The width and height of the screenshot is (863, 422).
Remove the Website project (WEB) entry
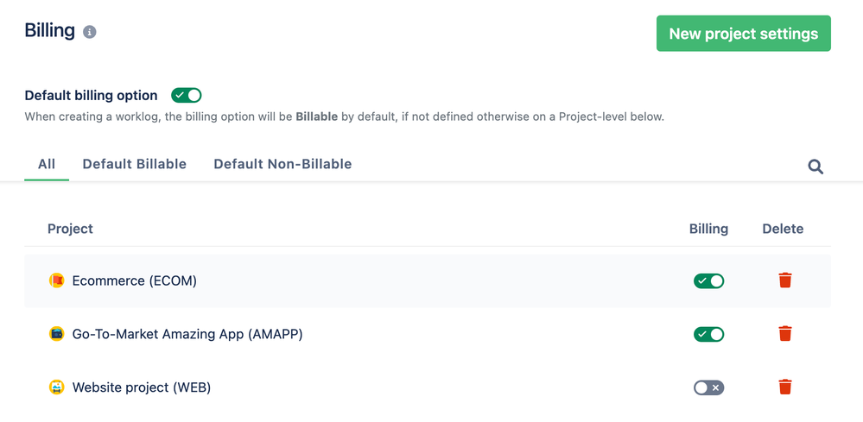click(x=785, y=387)
